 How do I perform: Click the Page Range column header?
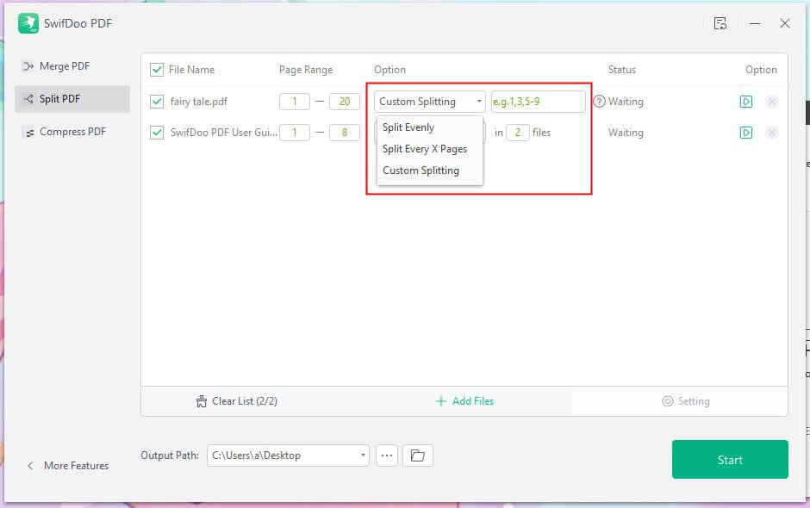[306, 70]
